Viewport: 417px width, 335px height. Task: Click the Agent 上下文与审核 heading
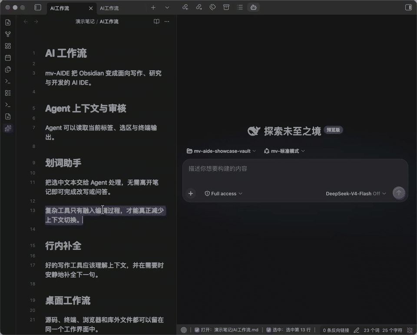point(86,108)
